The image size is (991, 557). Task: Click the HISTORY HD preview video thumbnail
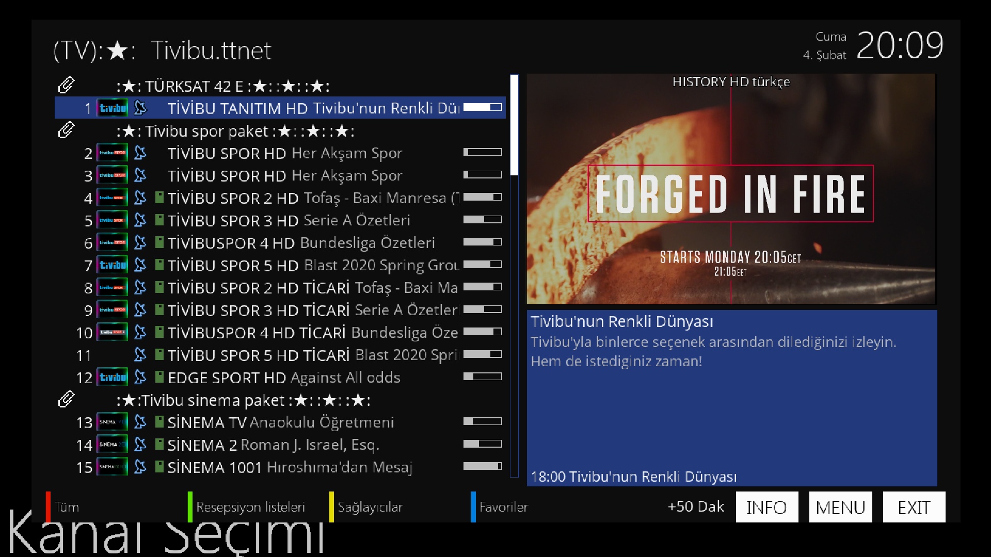pyautogui.click(x=731, y=189)
